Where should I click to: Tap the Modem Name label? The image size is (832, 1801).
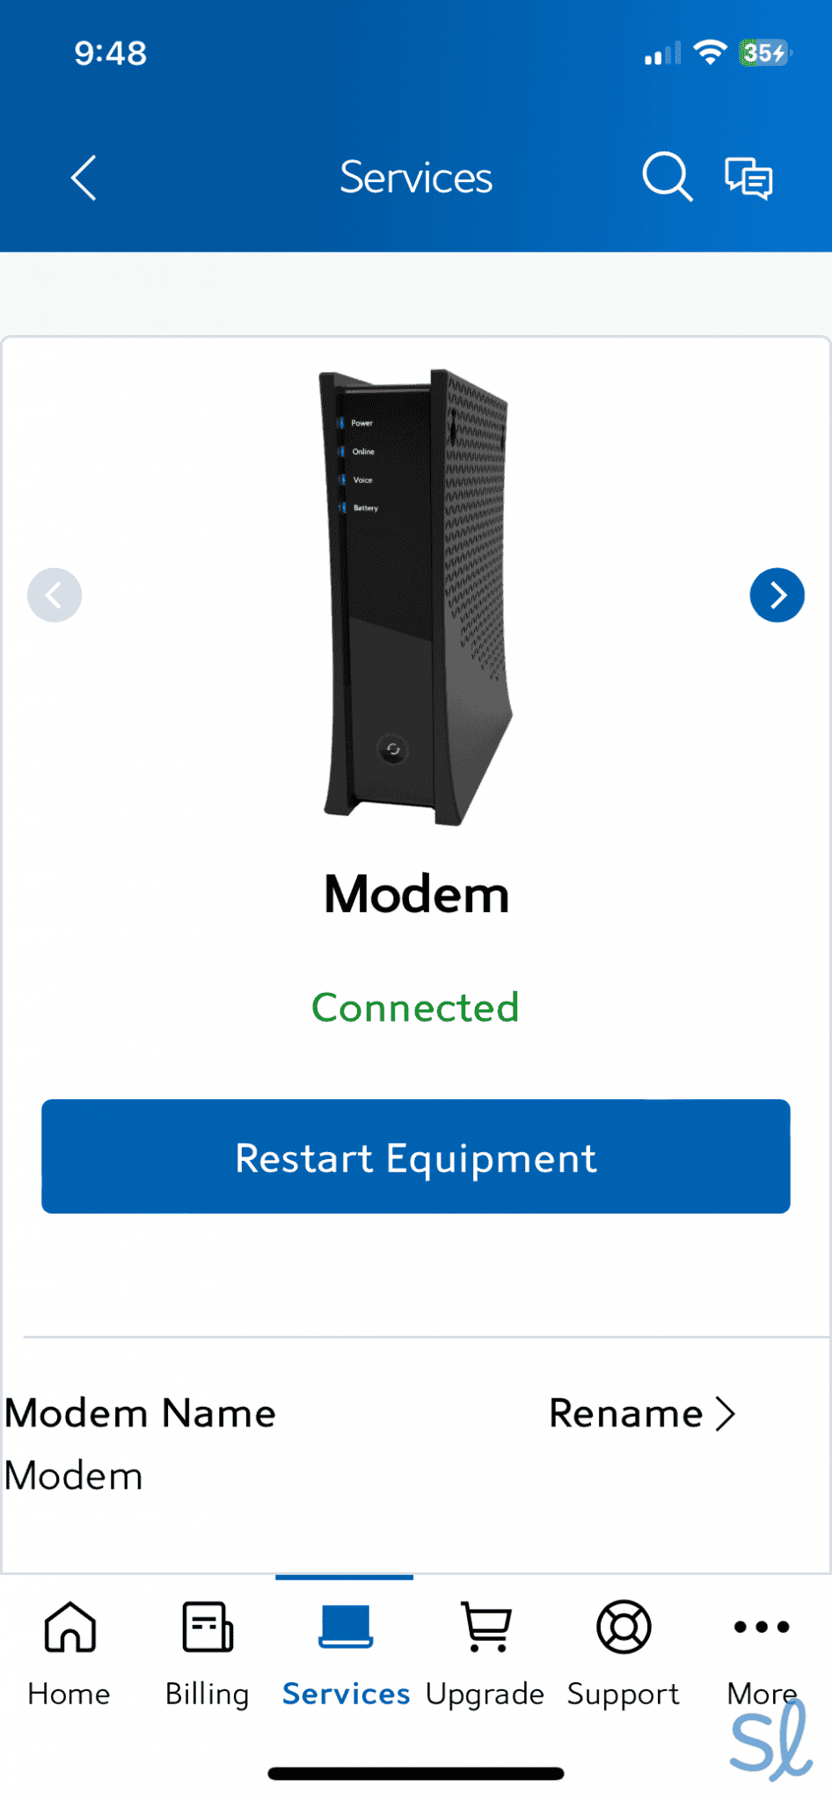[x=141, y=1414]
